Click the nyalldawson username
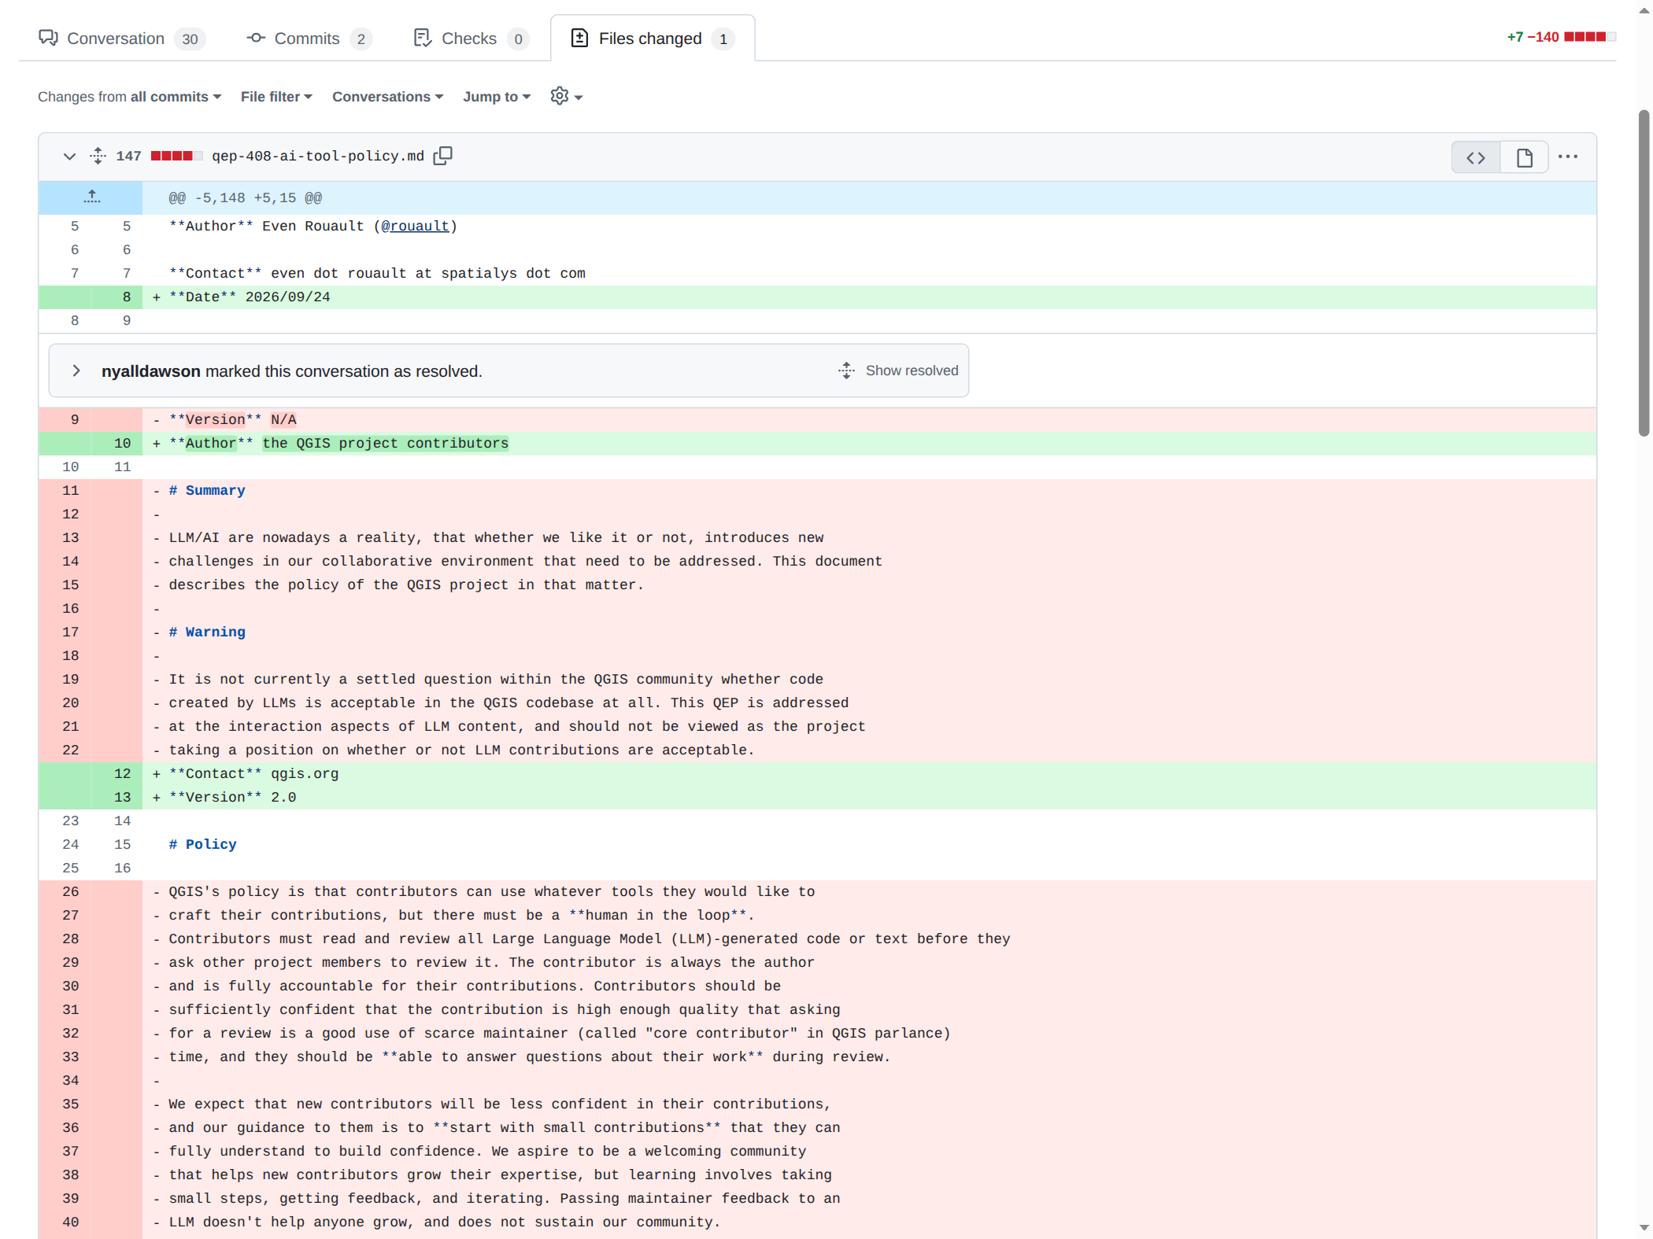The image size is (1653, 1239). click(150, 371)
